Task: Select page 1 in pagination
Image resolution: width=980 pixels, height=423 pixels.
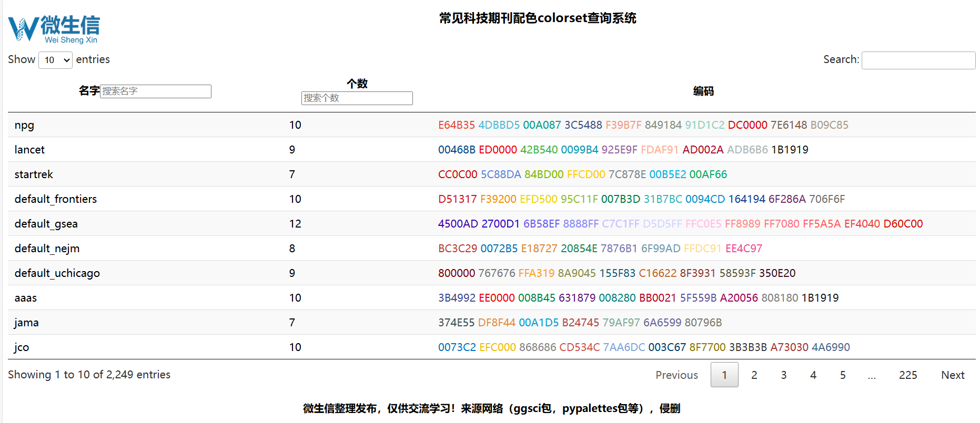Action: point(724,375)
